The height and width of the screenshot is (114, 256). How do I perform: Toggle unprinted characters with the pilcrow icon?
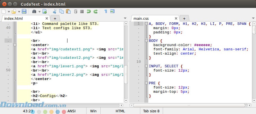(x=106, y=12)
